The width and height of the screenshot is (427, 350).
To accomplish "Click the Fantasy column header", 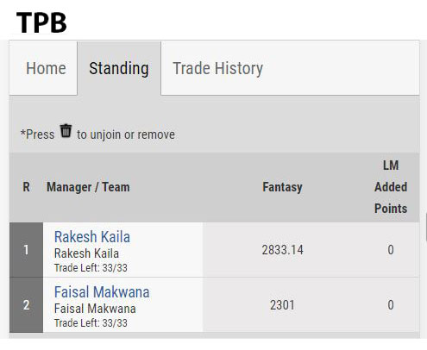I will coord(282,187).
